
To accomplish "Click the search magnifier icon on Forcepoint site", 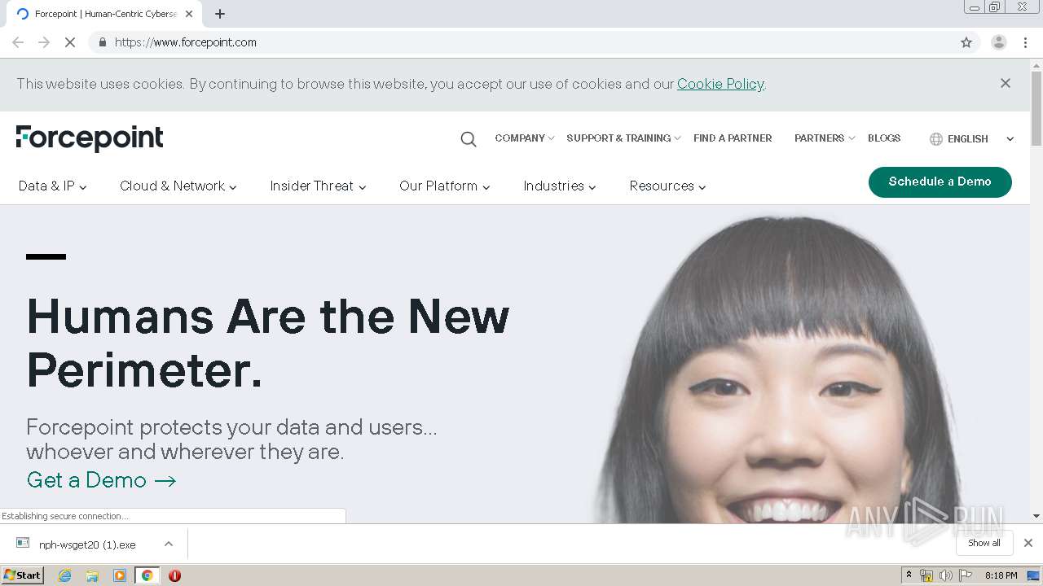I will (468, 139).
